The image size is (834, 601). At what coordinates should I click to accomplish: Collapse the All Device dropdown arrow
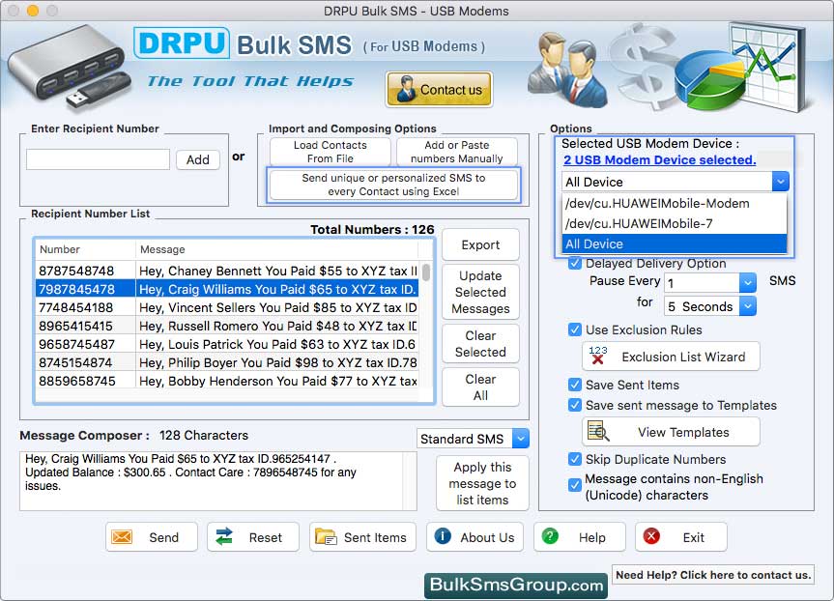click(x=780, y=182)
